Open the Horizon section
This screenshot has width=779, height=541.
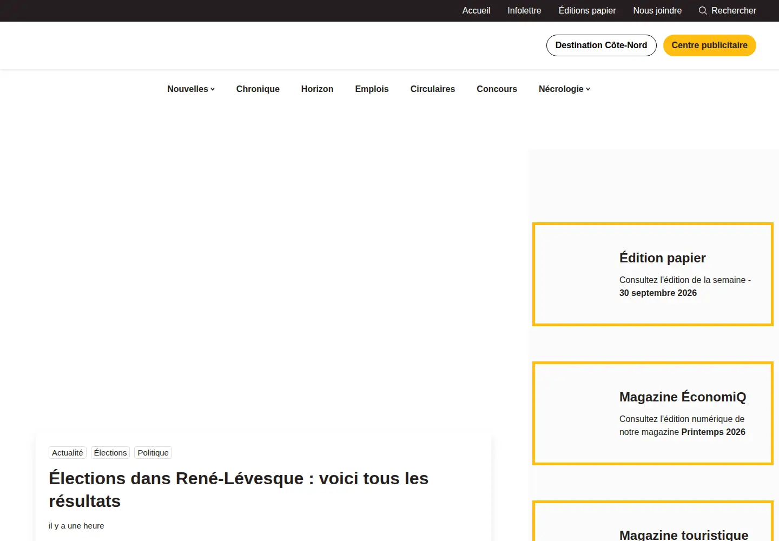[317, 89]
